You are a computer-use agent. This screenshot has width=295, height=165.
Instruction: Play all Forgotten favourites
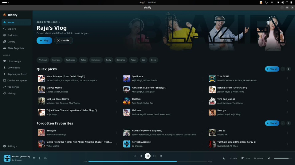pos(272,123)
